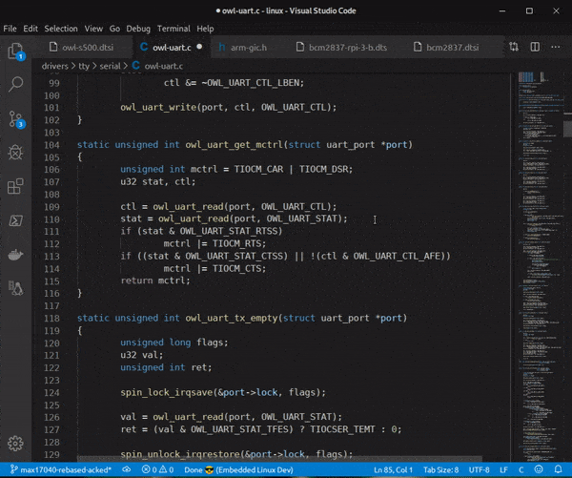Change indentation via Tab Size: 8
The height and width of the screenshot is (478, 572).
(x=440, y=469)
